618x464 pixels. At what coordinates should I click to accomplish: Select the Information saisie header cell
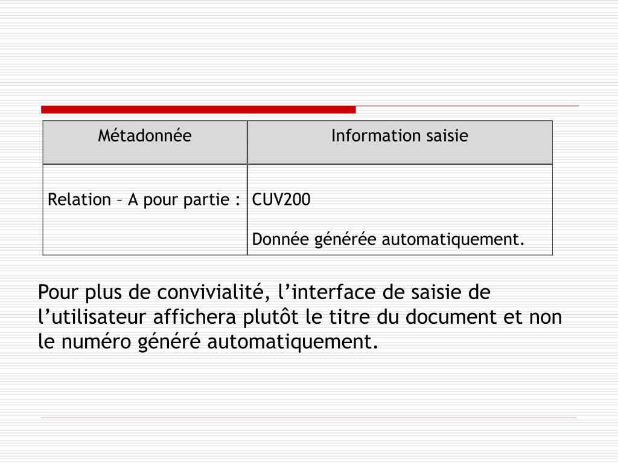[400, 143]
